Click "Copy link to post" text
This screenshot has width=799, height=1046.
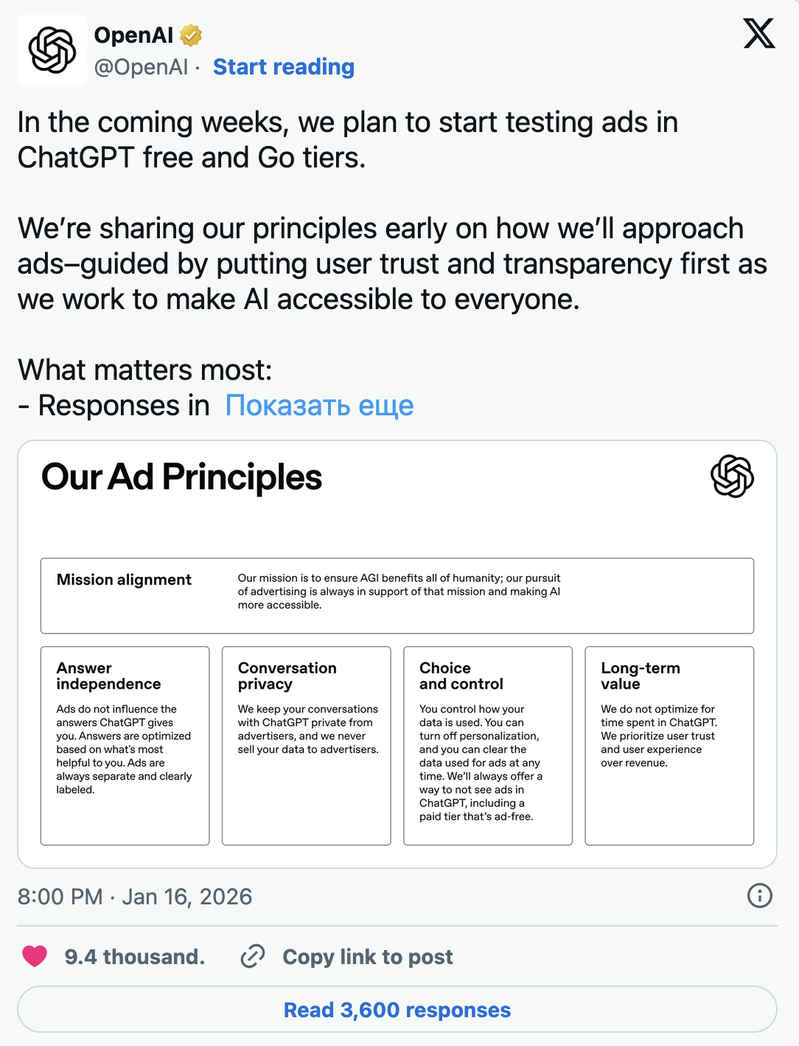click(367, 957)
